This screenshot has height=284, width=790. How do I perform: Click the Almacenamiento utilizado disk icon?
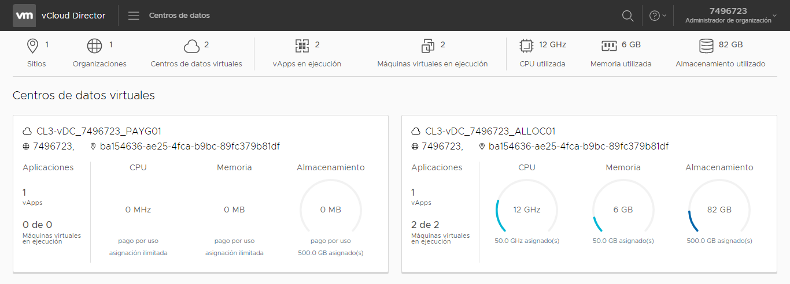coord(706,46)
